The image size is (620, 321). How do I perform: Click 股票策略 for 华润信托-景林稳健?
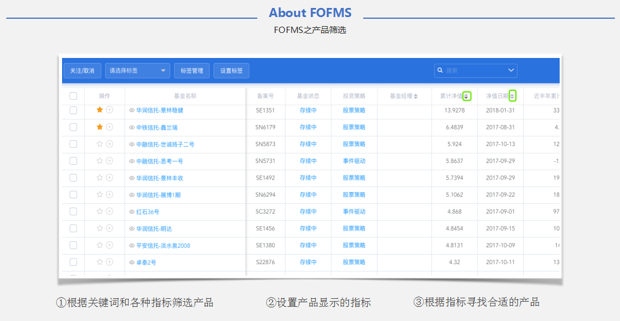click(x=354, y=110)
